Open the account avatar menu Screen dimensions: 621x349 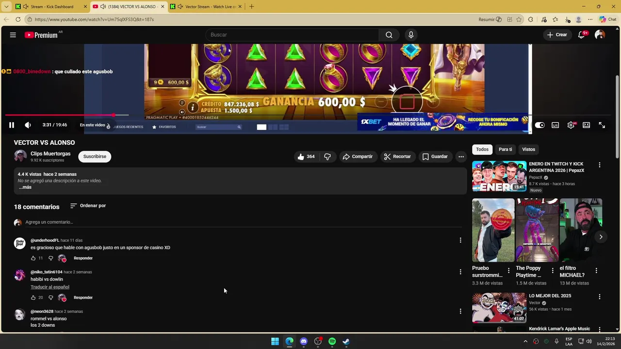tap(600, 35)
